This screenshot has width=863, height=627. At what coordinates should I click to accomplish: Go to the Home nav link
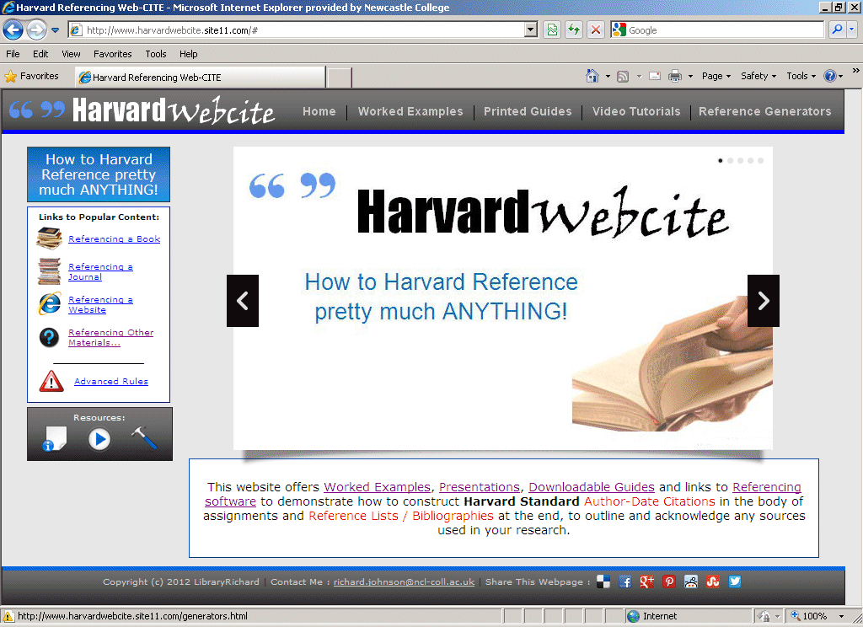pos(319,111)
